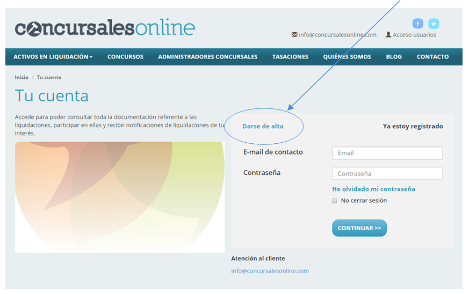
Task: Expand the Activos en liquidación dropdown menu
Action: (x=53, y=57)
